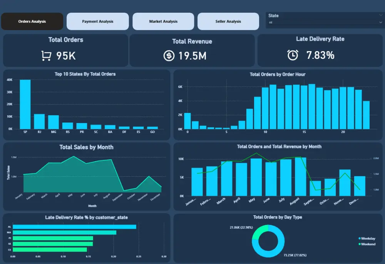Click the PR state axis label
This screenshot has width=385, height=264.
tap(82, 132)
